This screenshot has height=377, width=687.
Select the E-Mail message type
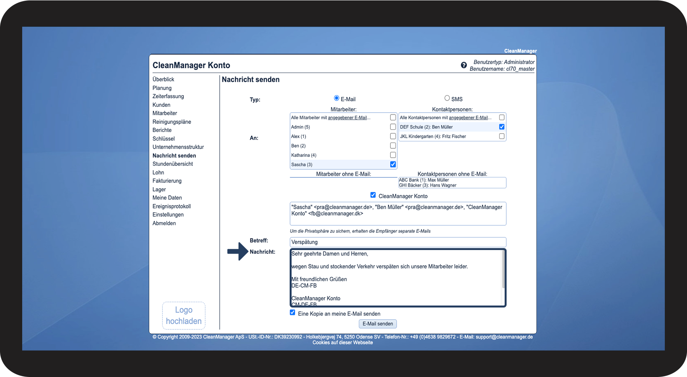(x=337, y=98)
